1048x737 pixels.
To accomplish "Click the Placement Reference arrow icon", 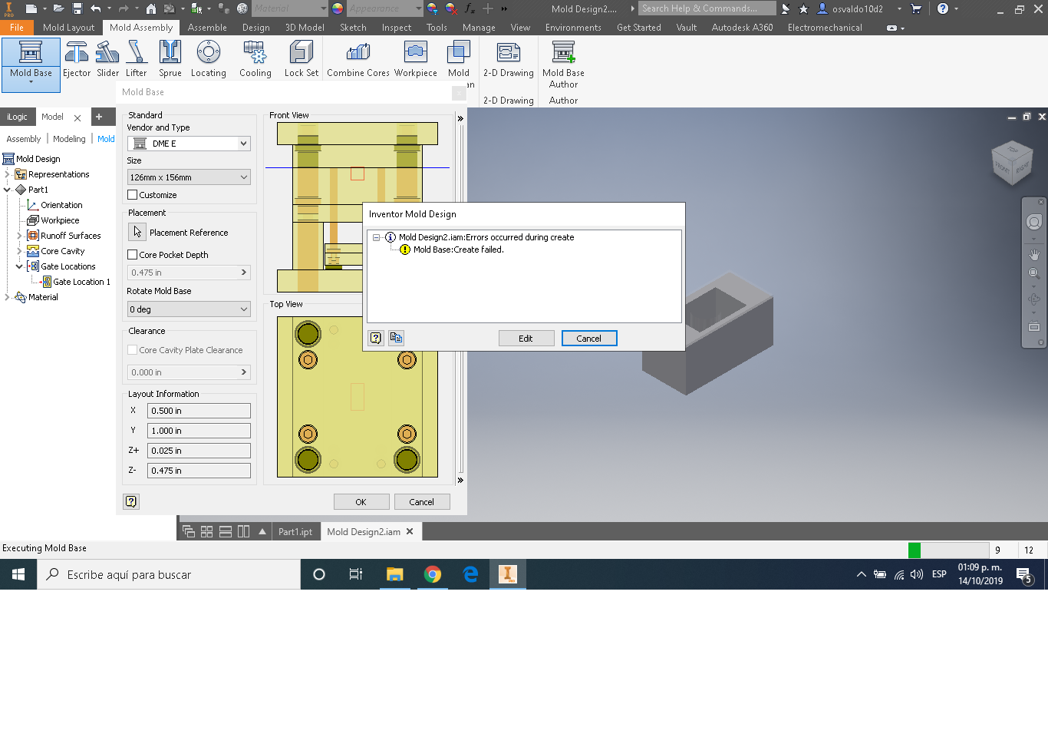I will coord(137,232).
